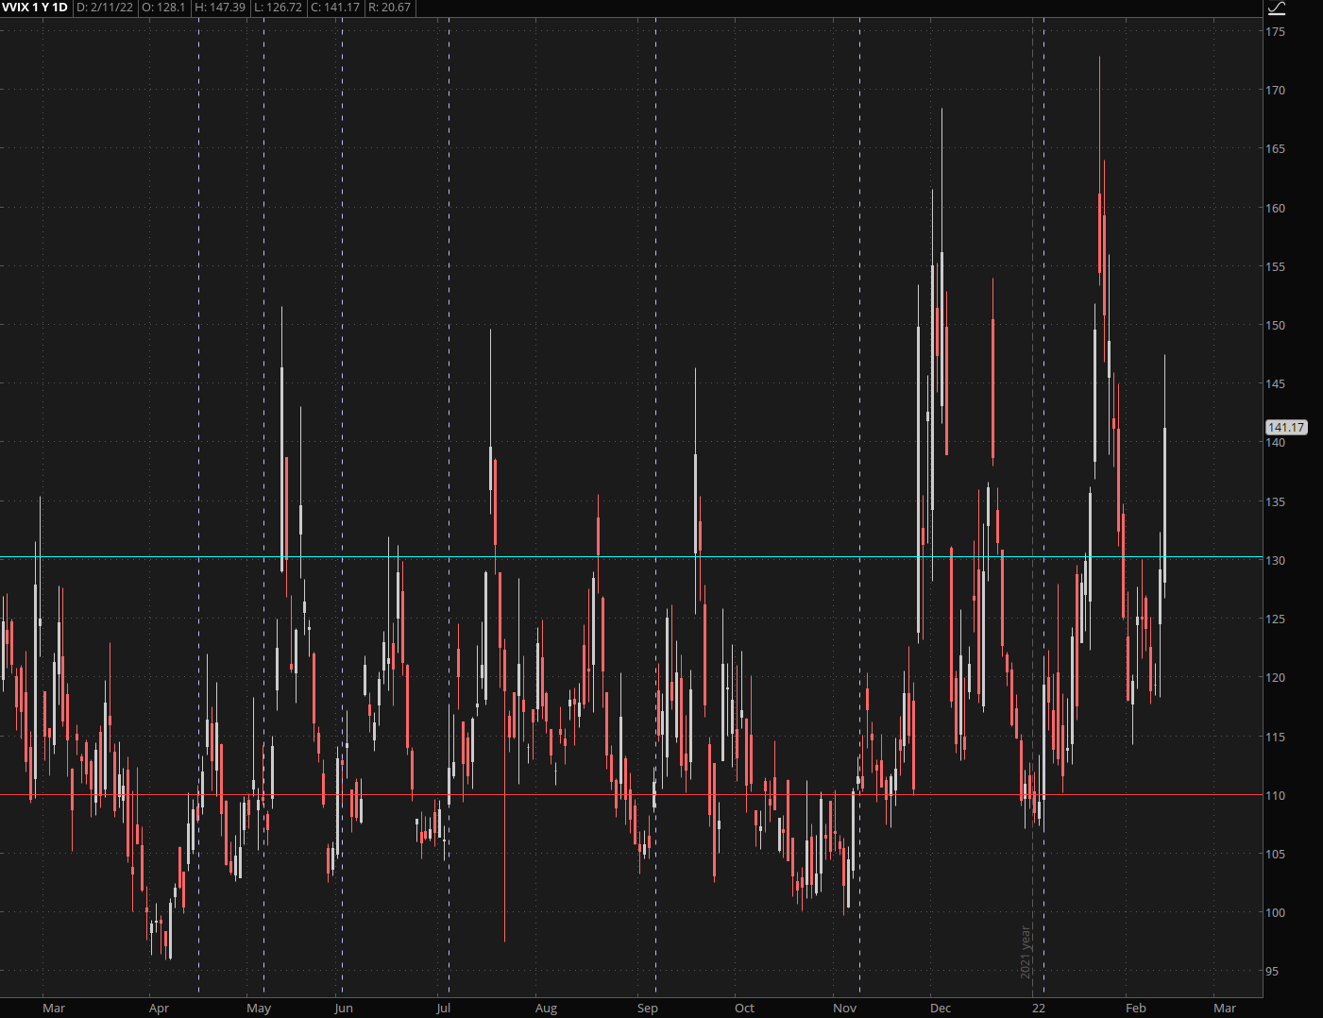This screenshot has width=1323, height=1018.
Task: Click the Nov label on time axis
Action: (844, 1009)
